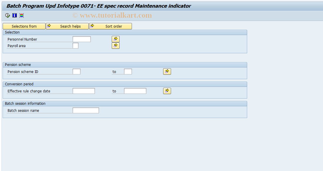323x171 pixels.
Task: Open multiple selection for Pension scheme ID
Action: (167, 72)
